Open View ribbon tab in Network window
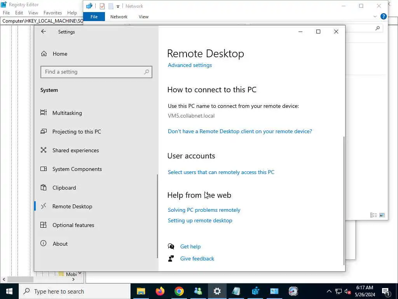The height and width of the screenshot is (299, 398). tap(143, 17)
